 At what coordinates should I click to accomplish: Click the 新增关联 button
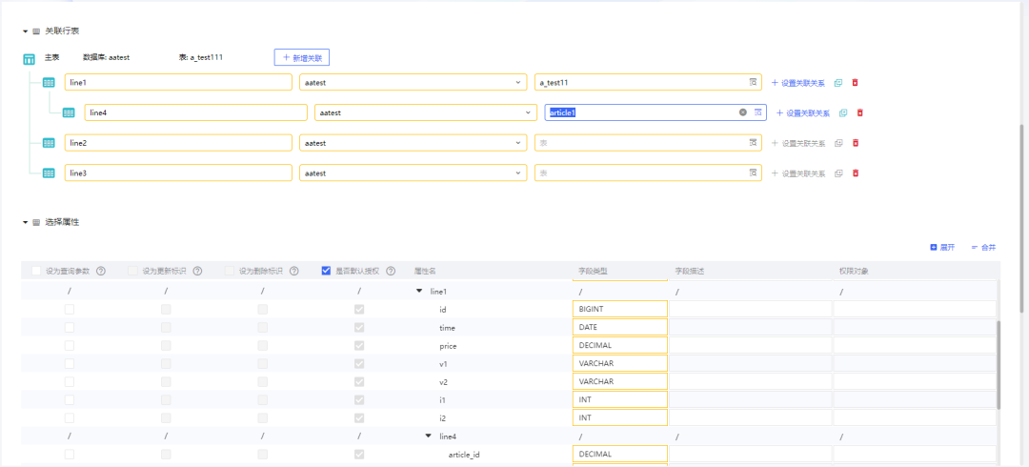(302, 57)
